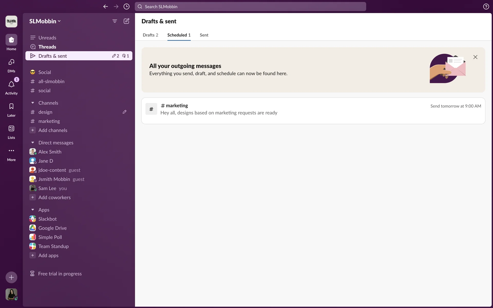Screen dimensions: 493x308
Task: Collapse the Apps section
Action: pyautogui.click(x=33, y=210)
